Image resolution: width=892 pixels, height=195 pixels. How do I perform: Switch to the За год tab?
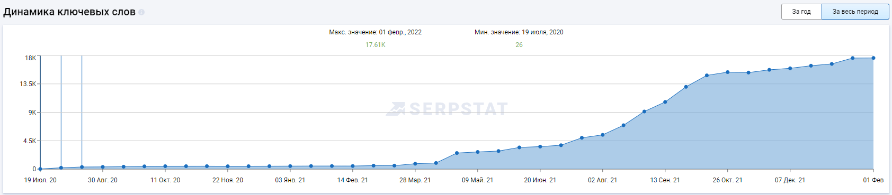click(801, 12)
